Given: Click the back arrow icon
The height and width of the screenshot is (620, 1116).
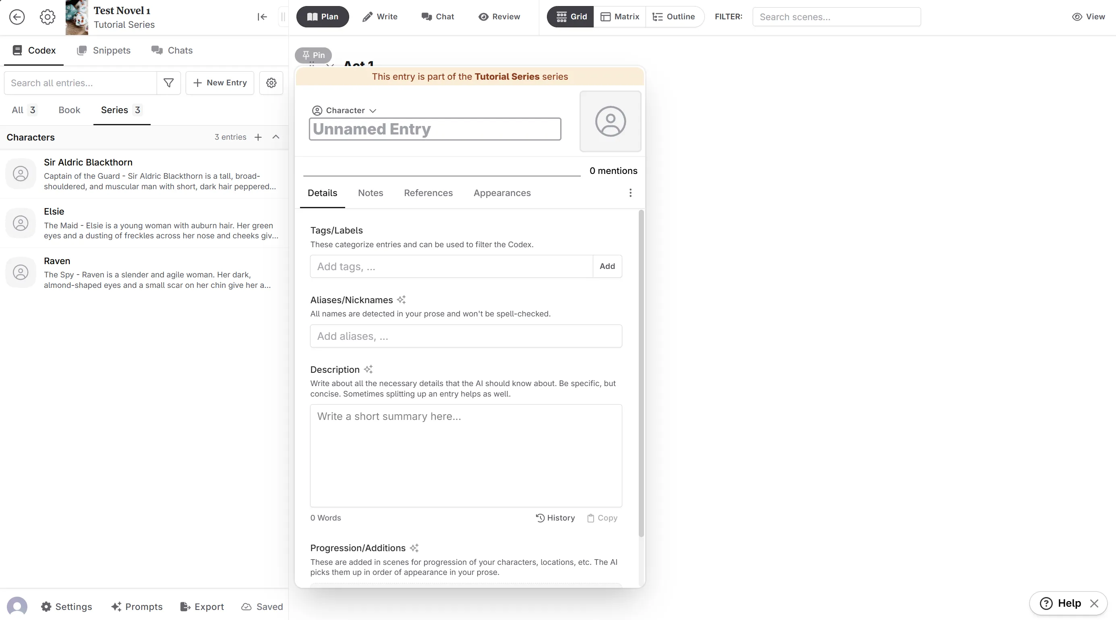Looking at the screenshot, I should (x=17, y=17).
